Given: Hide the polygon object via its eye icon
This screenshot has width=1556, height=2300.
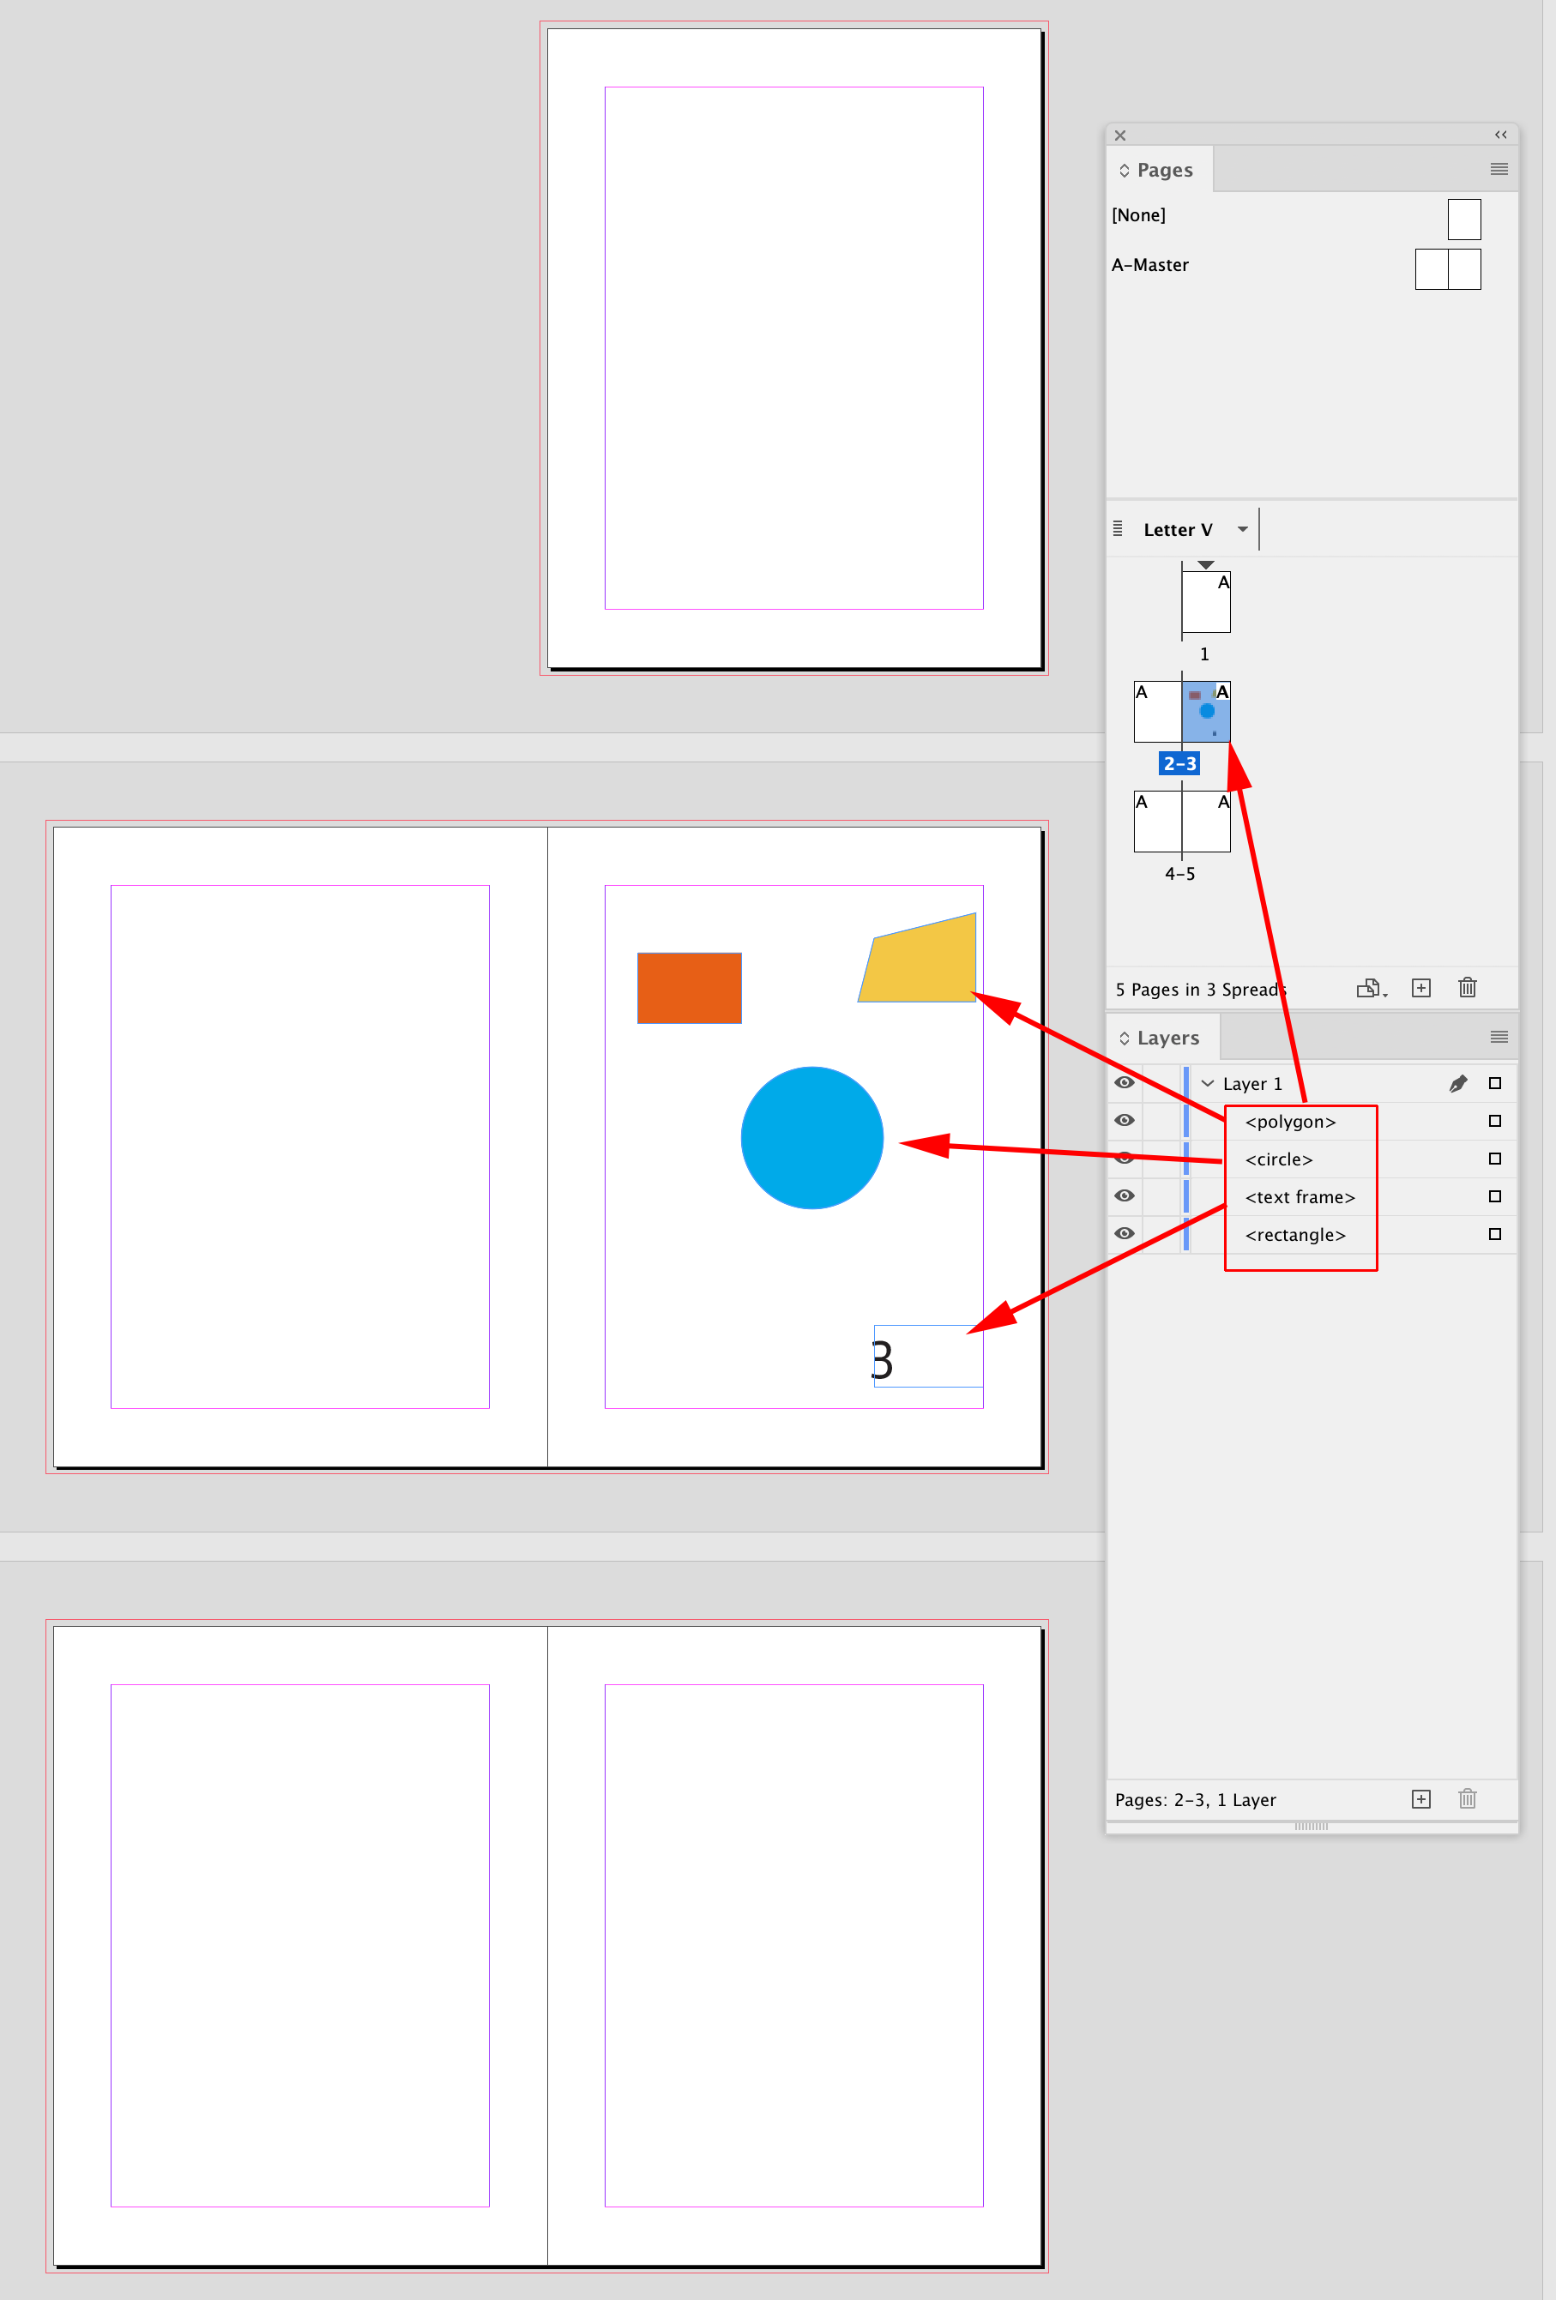Looking at the screenshot, I should pyautogui.click(x=1124, y=1120).
